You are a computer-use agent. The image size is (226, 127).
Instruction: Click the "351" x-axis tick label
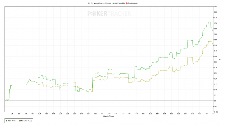[102, 114]
